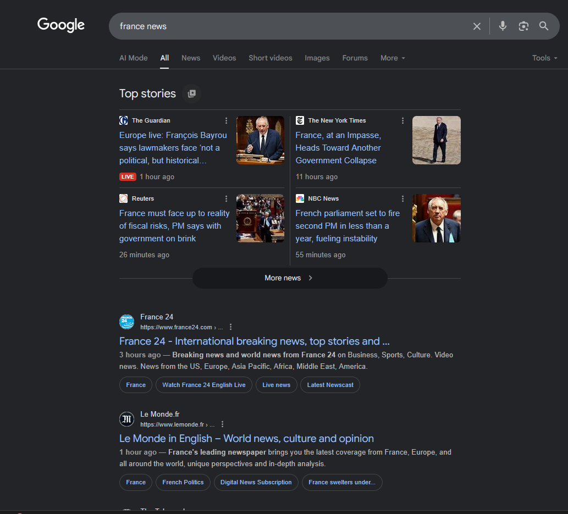Screen dimensions: 568x514
Task: Clear the search box with the X icon
Action: click(x=477, y=26)
